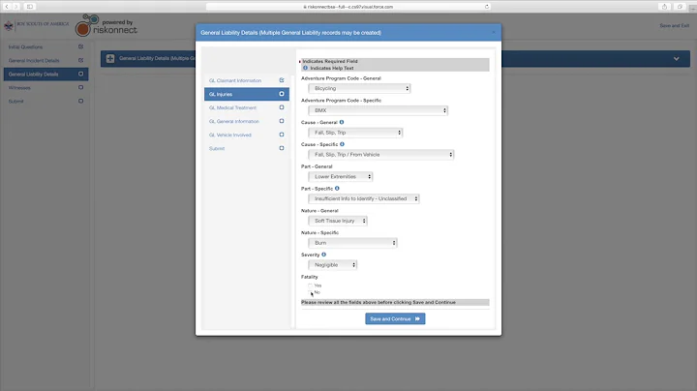Viewport: 697px width, 391px height.
Task: Open the Nature - General dropdown
Action: (338, 221)
